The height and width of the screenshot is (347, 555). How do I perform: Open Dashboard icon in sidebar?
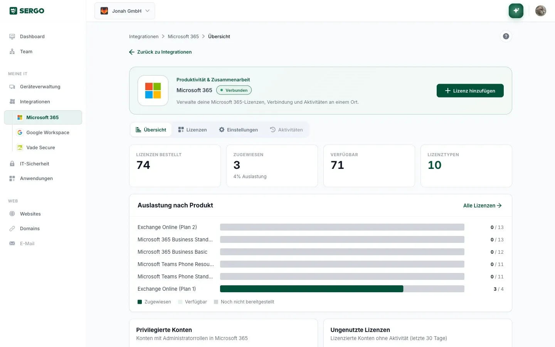point(12,37)
